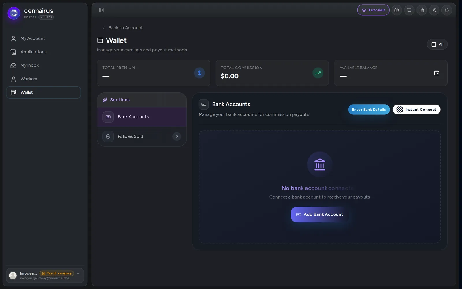
Task: Click the user avatar at bottom of sidebar
Action: coord(13,275)
